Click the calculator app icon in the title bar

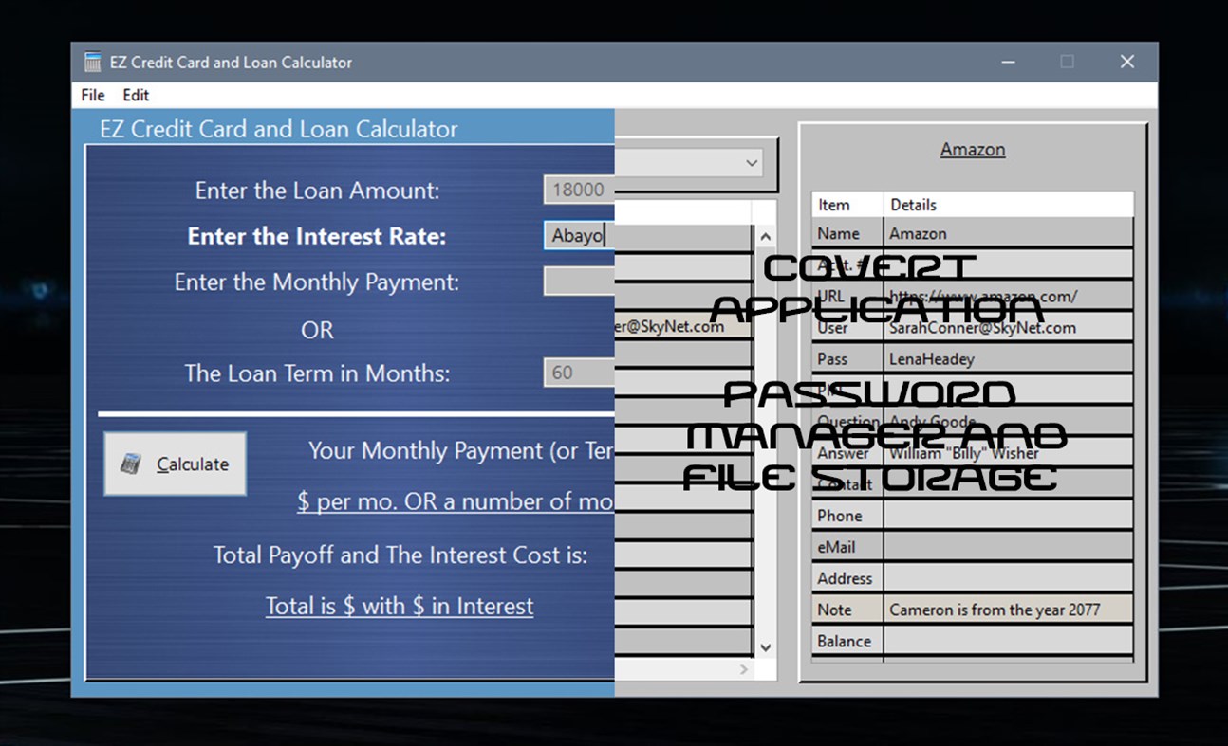coord(92,62)
